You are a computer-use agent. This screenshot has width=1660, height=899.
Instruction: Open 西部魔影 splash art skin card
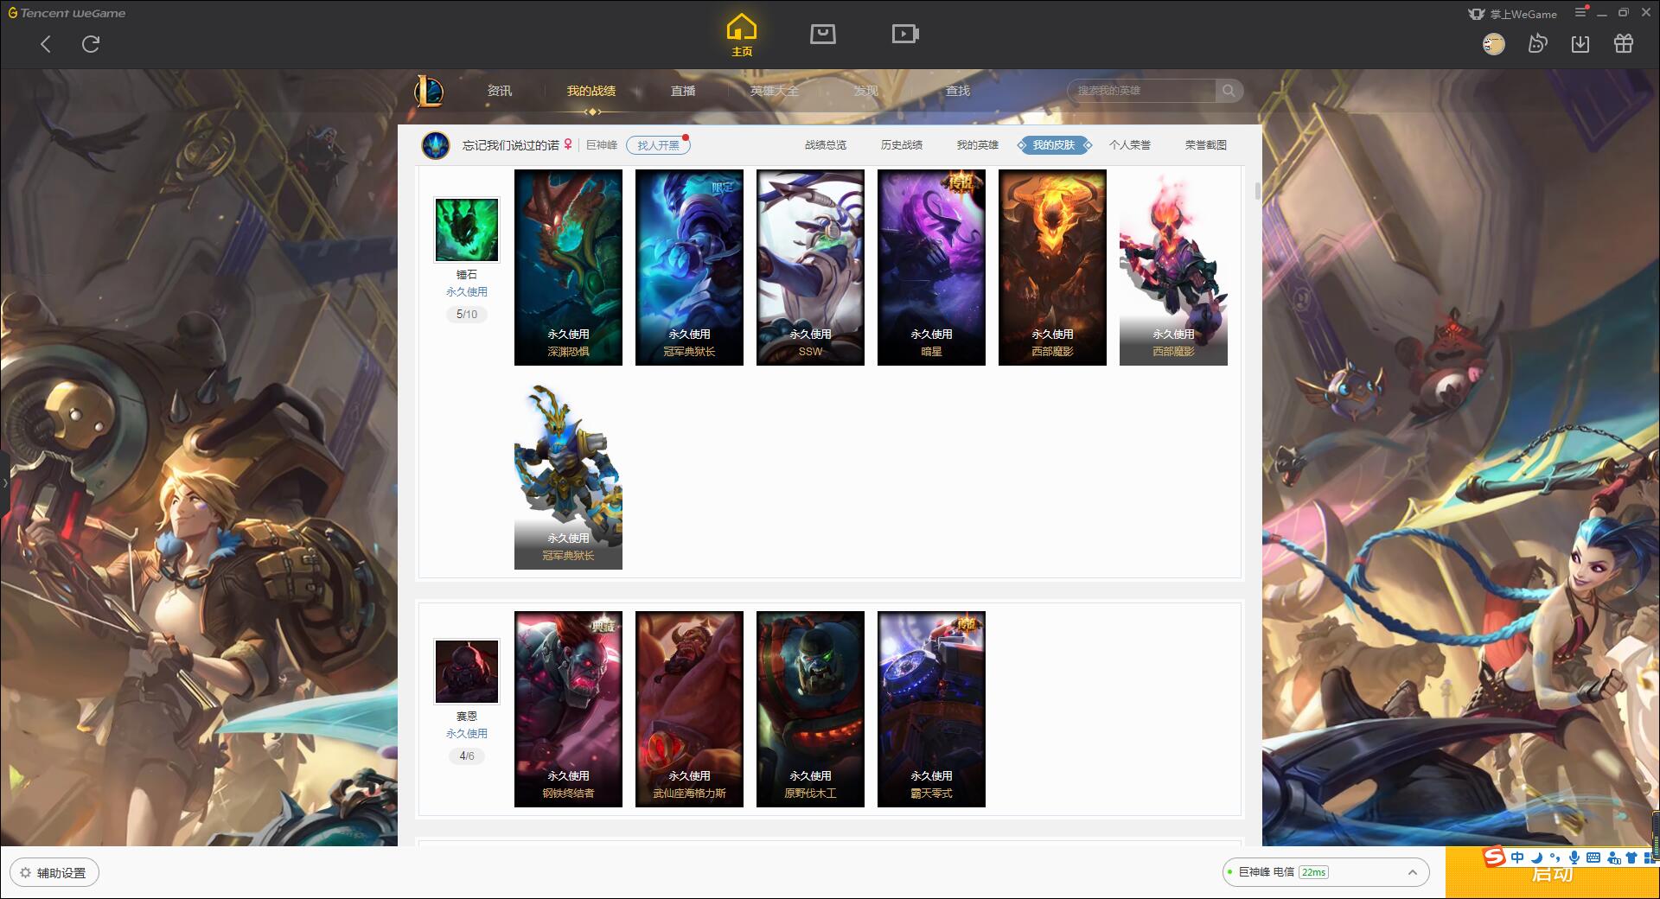[1052, 267]
